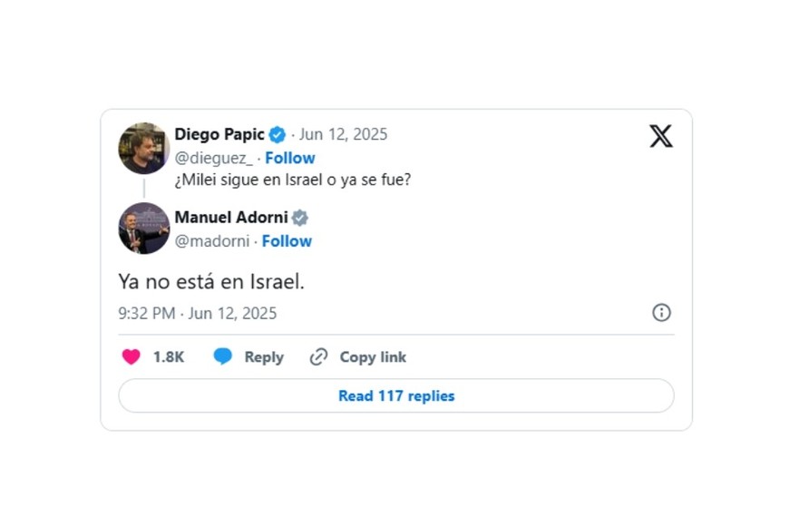Image resolution: width=789 pixels, height=526 pixels.
Task: Open the Diego Papic name link
Action: click(219, 134)
